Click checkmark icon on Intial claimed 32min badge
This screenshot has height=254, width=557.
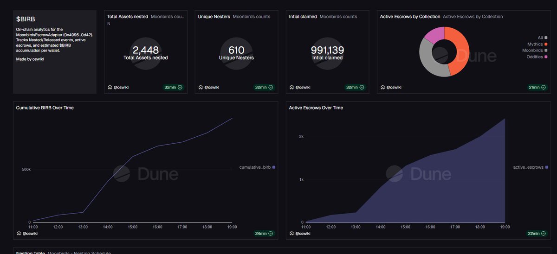362,87
